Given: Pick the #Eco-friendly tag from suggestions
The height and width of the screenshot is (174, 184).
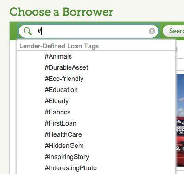Looking at the screenshot, I should tap(64, 79).
